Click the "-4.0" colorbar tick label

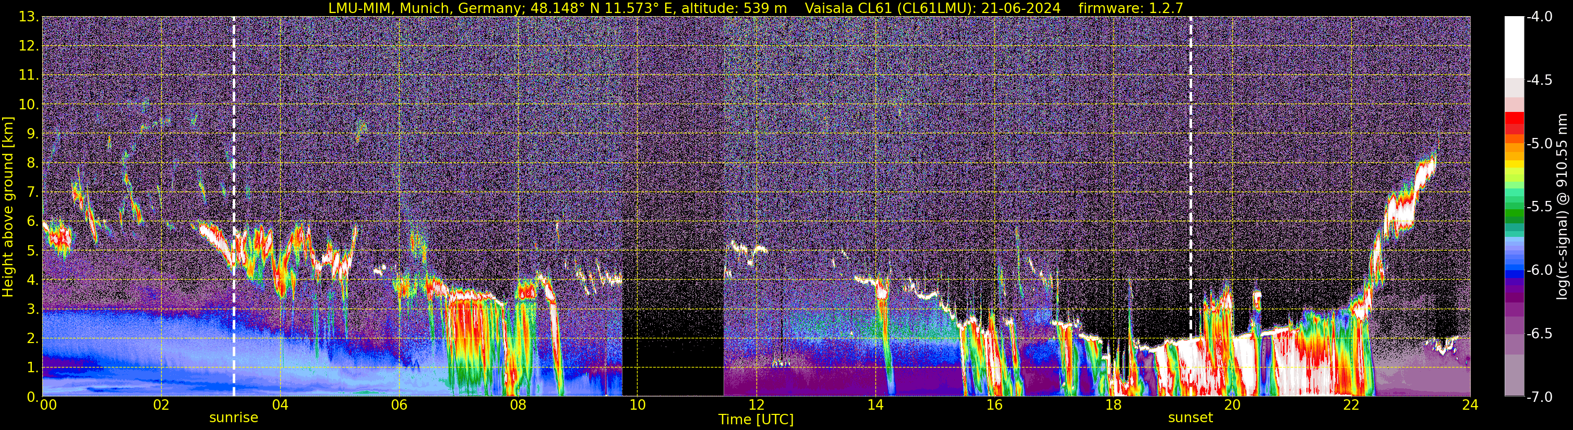click(1539, 17)
